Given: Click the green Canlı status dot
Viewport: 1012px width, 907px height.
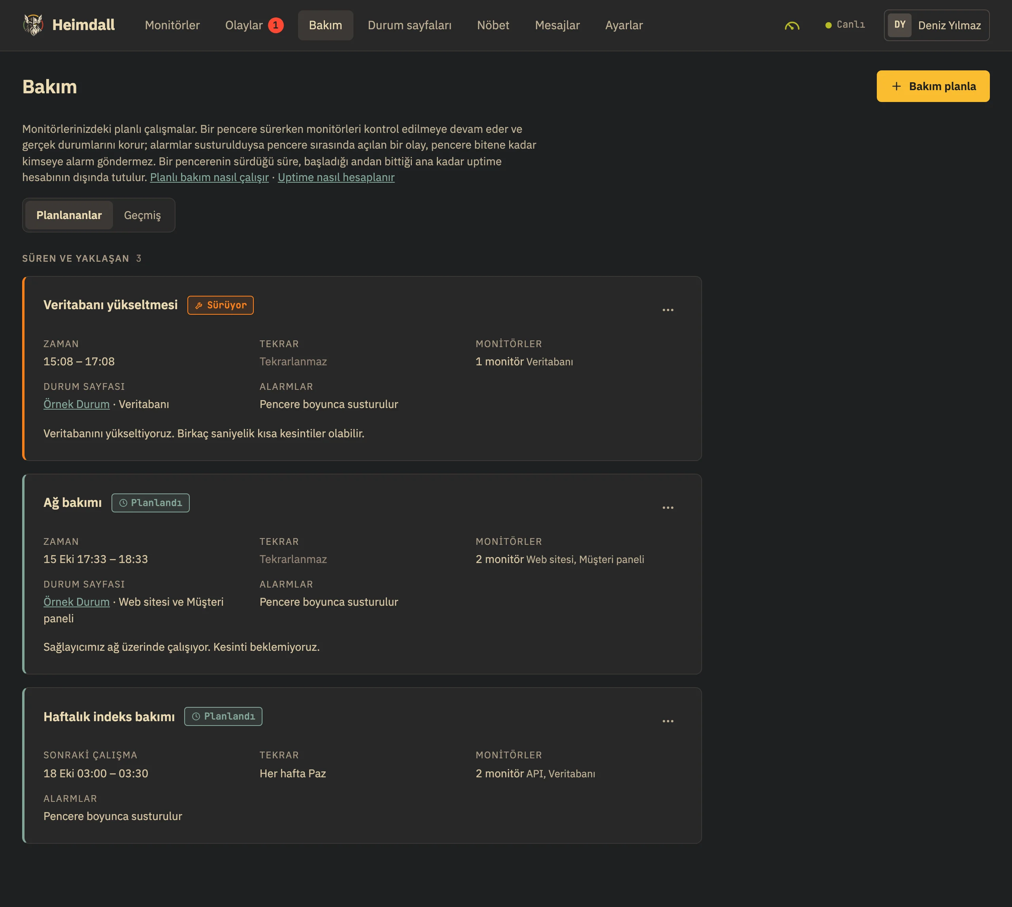Looking at the screenshot, I should pos(828,25).
